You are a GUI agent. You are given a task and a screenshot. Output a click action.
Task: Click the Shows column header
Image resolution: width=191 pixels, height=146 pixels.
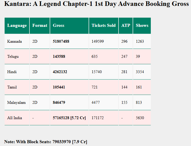click(142, 26)
